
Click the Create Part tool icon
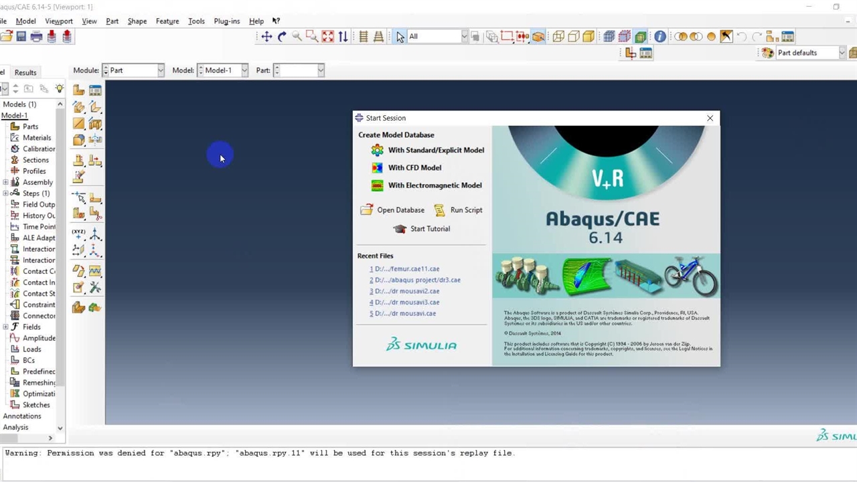coord(79,90)
